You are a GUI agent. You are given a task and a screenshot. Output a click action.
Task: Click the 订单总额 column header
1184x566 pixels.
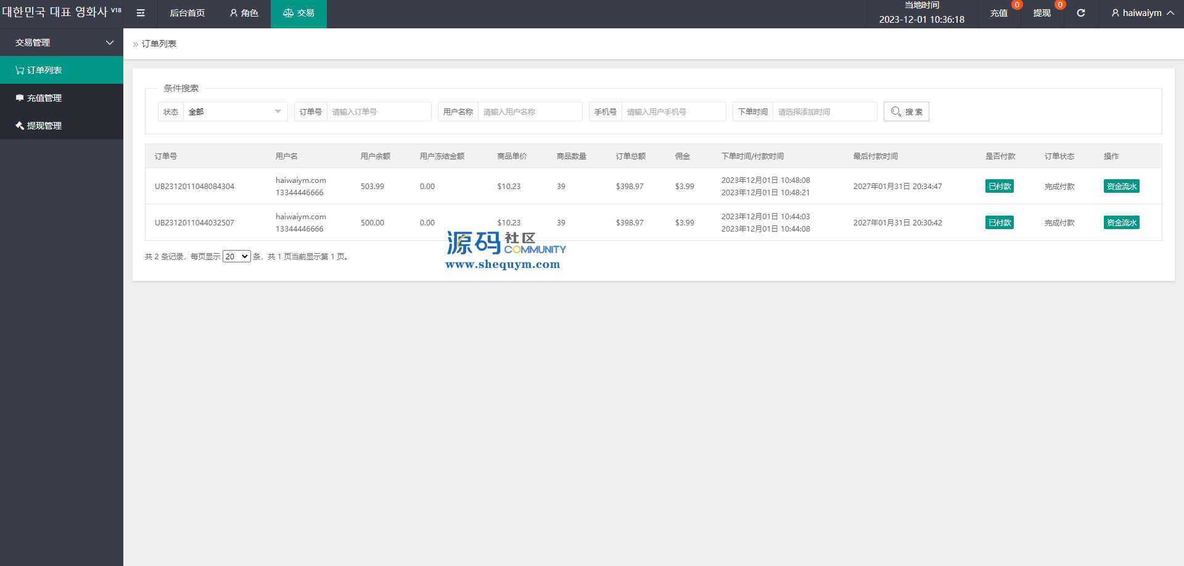pyautogui.click(x=631, y=156)
